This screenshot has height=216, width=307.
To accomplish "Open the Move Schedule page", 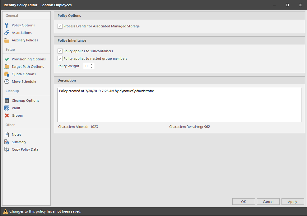I will coord(25,81).
